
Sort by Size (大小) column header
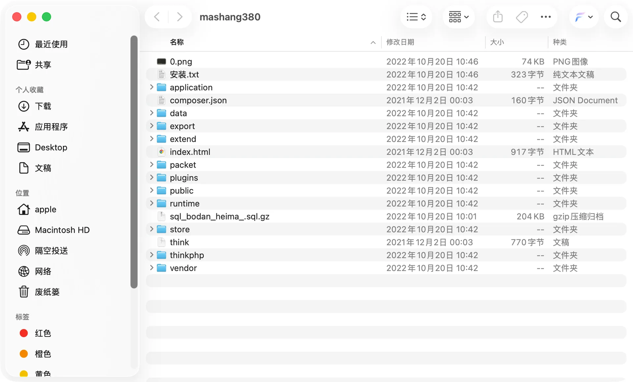pyautogui.click(x=497, y=42)
